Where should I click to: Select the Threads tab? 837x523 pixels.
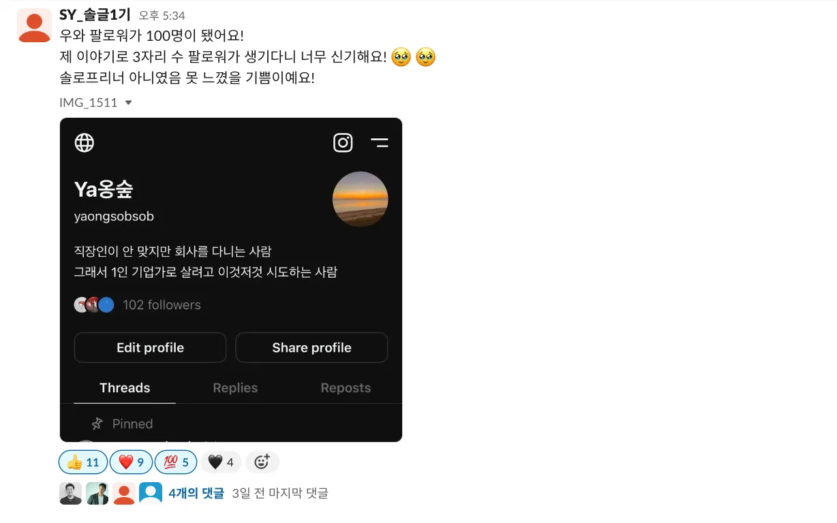(x=125, y=387)
